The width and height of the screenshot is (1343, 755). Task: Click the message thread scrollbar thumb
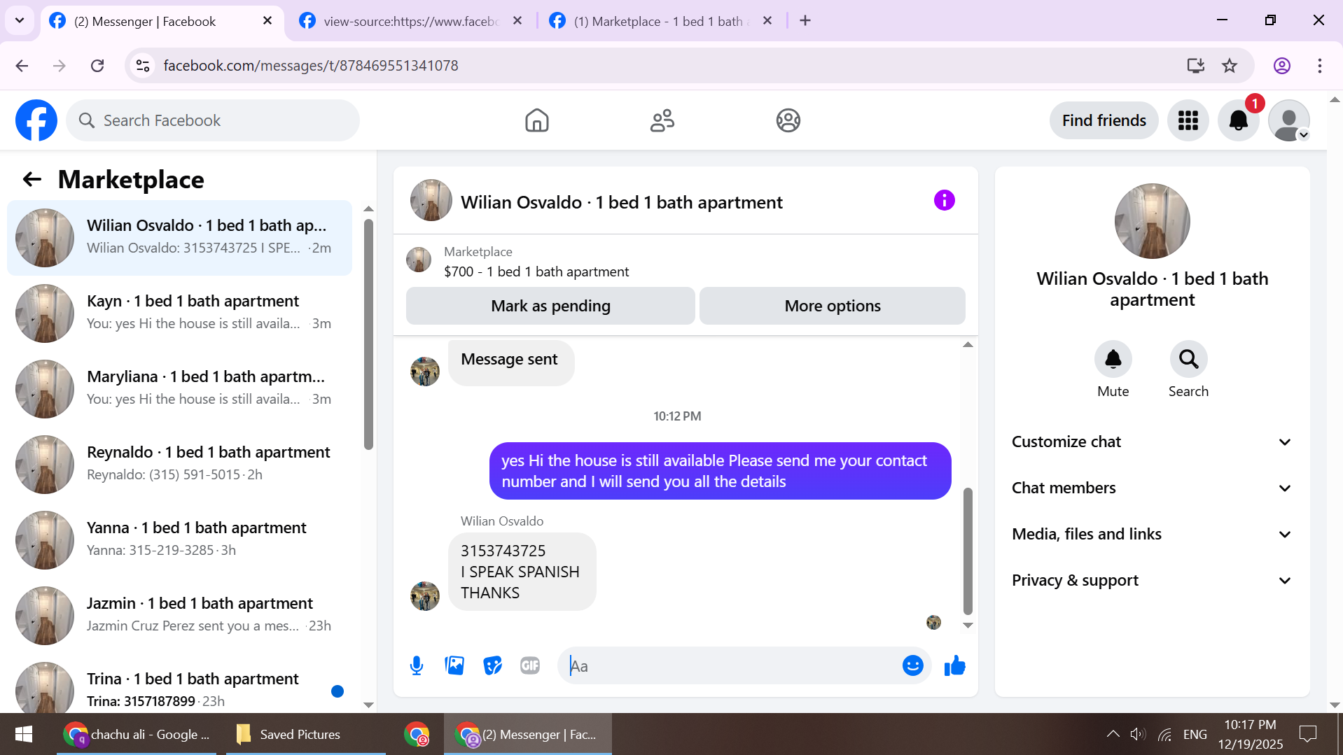968,551
